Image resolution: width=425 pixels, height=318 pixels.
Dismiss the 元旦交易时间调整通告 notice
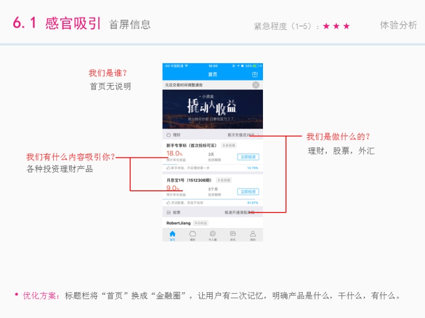256,85
